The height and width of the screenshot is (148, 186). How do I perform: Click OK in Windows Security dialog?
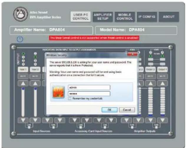(110, 110)
